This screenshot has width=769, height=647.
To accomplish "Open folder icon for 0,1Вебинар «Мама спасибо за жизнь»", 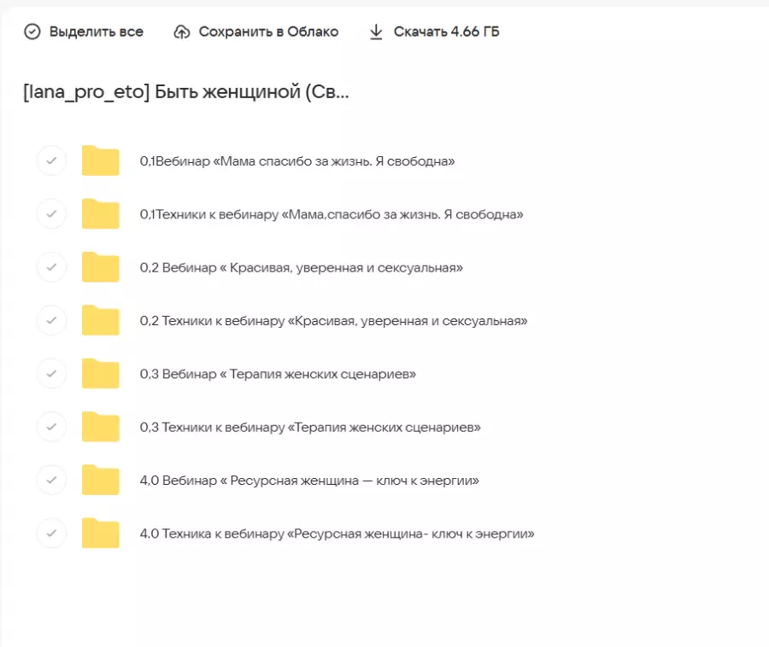I will (x=101, y=160).
